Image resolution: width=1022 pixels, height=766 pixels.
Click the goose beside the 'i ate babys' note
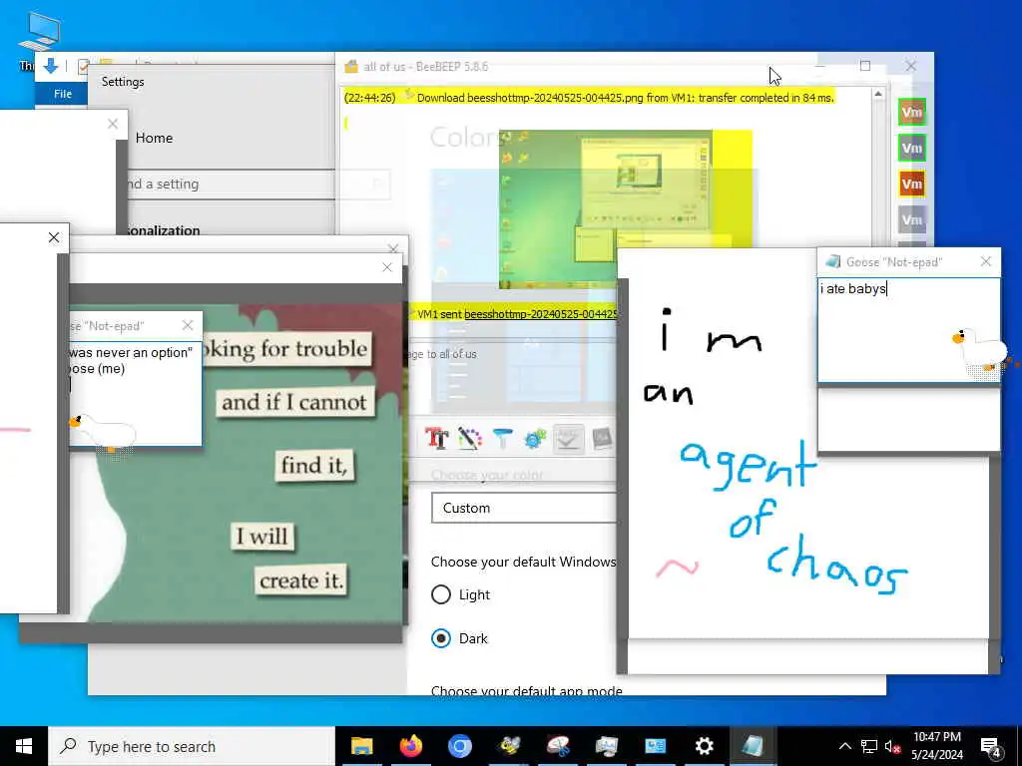click(981, 350)
